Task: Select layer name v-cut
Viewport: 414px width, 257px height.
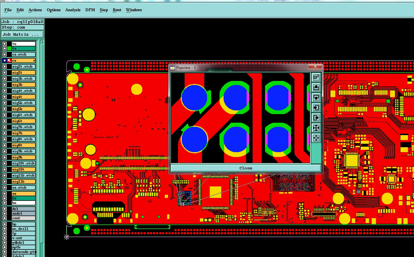Action: click(x=24, y=238)
